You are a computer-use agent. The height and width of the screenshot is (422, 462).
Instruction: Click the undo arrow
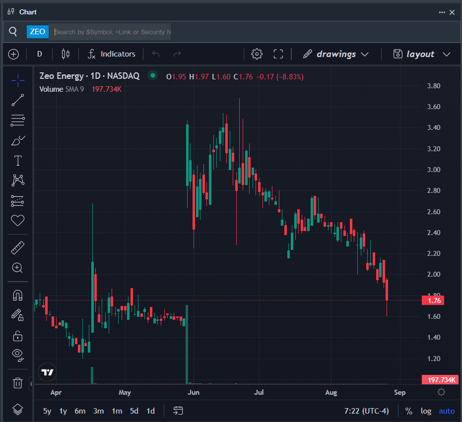tap(156, 54)
